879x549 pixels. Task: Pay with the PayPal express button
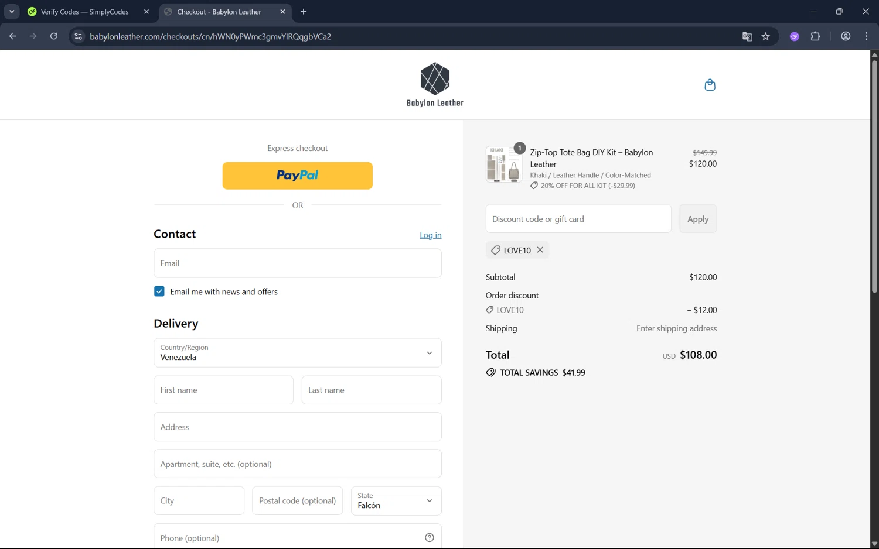pyautogui.click(x=298, y=176)
